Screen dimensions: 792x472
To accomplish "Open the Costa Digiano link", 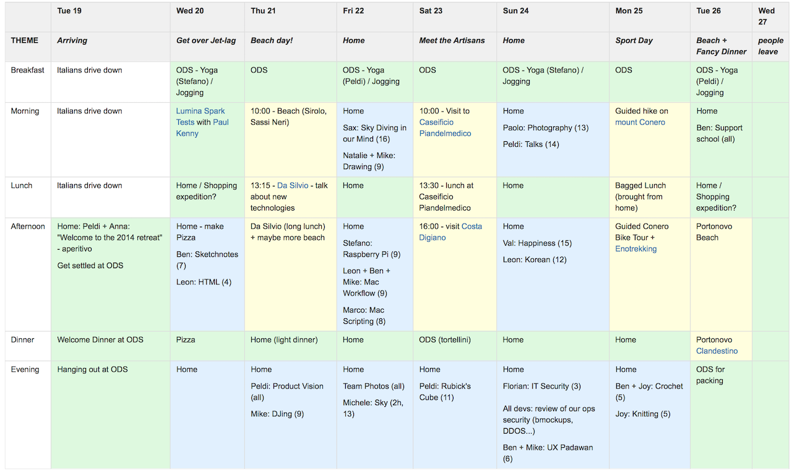I will [450, 232].
